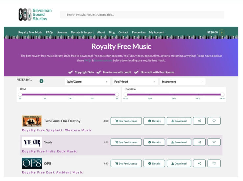This screenshot has width=243, height=181.
Task: Open the Two Guns, One Destiny thumbnail
Action: [x=32, y=121]
